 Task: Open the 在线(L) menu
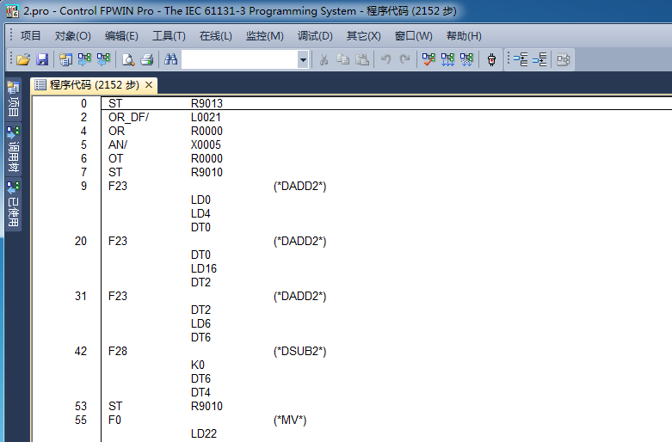[x=215, y=36]
